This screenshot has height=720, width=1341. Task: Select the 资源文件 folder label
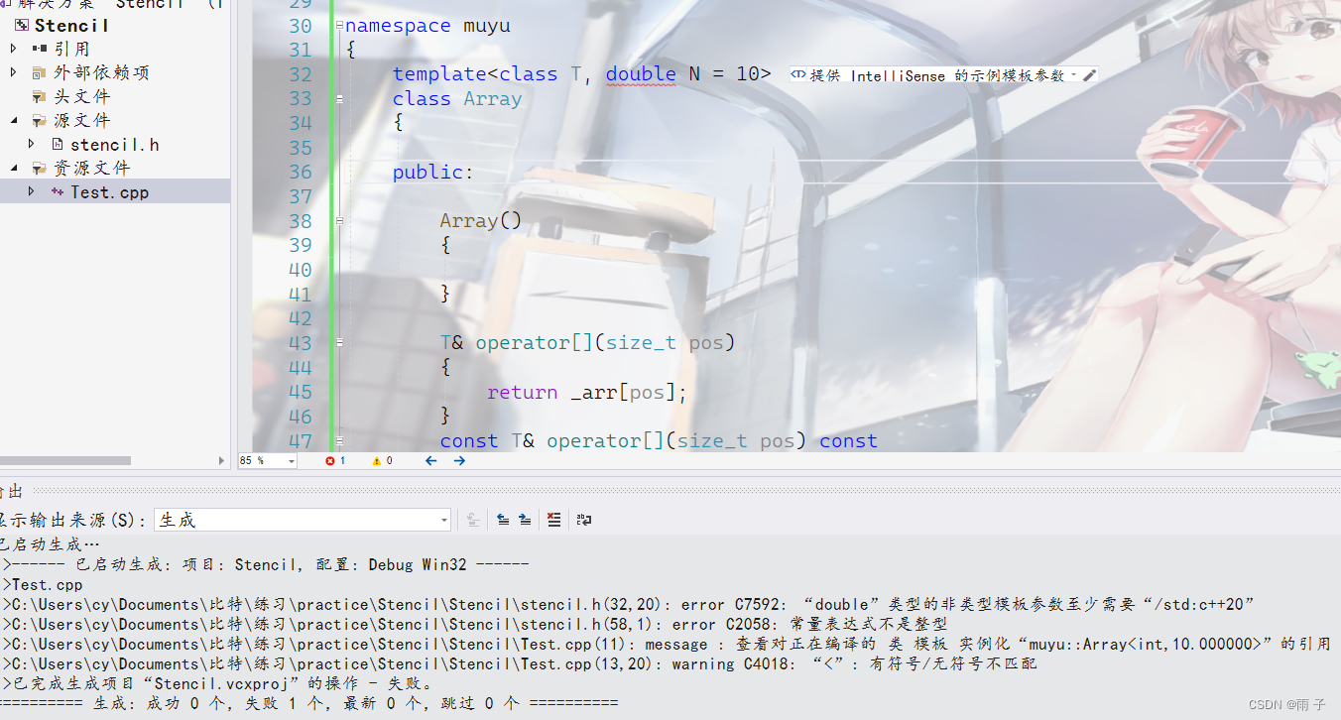click(91, 168)
